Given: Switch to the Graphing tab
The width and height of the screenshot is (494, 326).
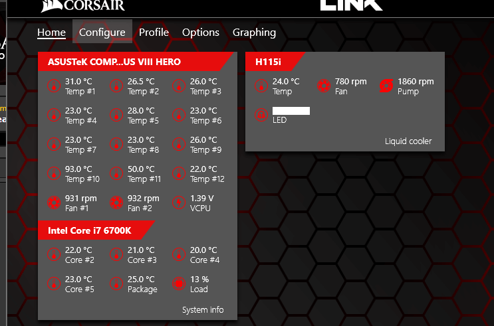Looking at the screenshot, I should (254, 33).
